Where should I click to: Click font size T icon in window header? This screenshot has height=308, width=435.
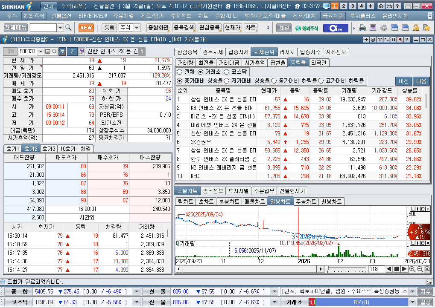pos(380,40)
